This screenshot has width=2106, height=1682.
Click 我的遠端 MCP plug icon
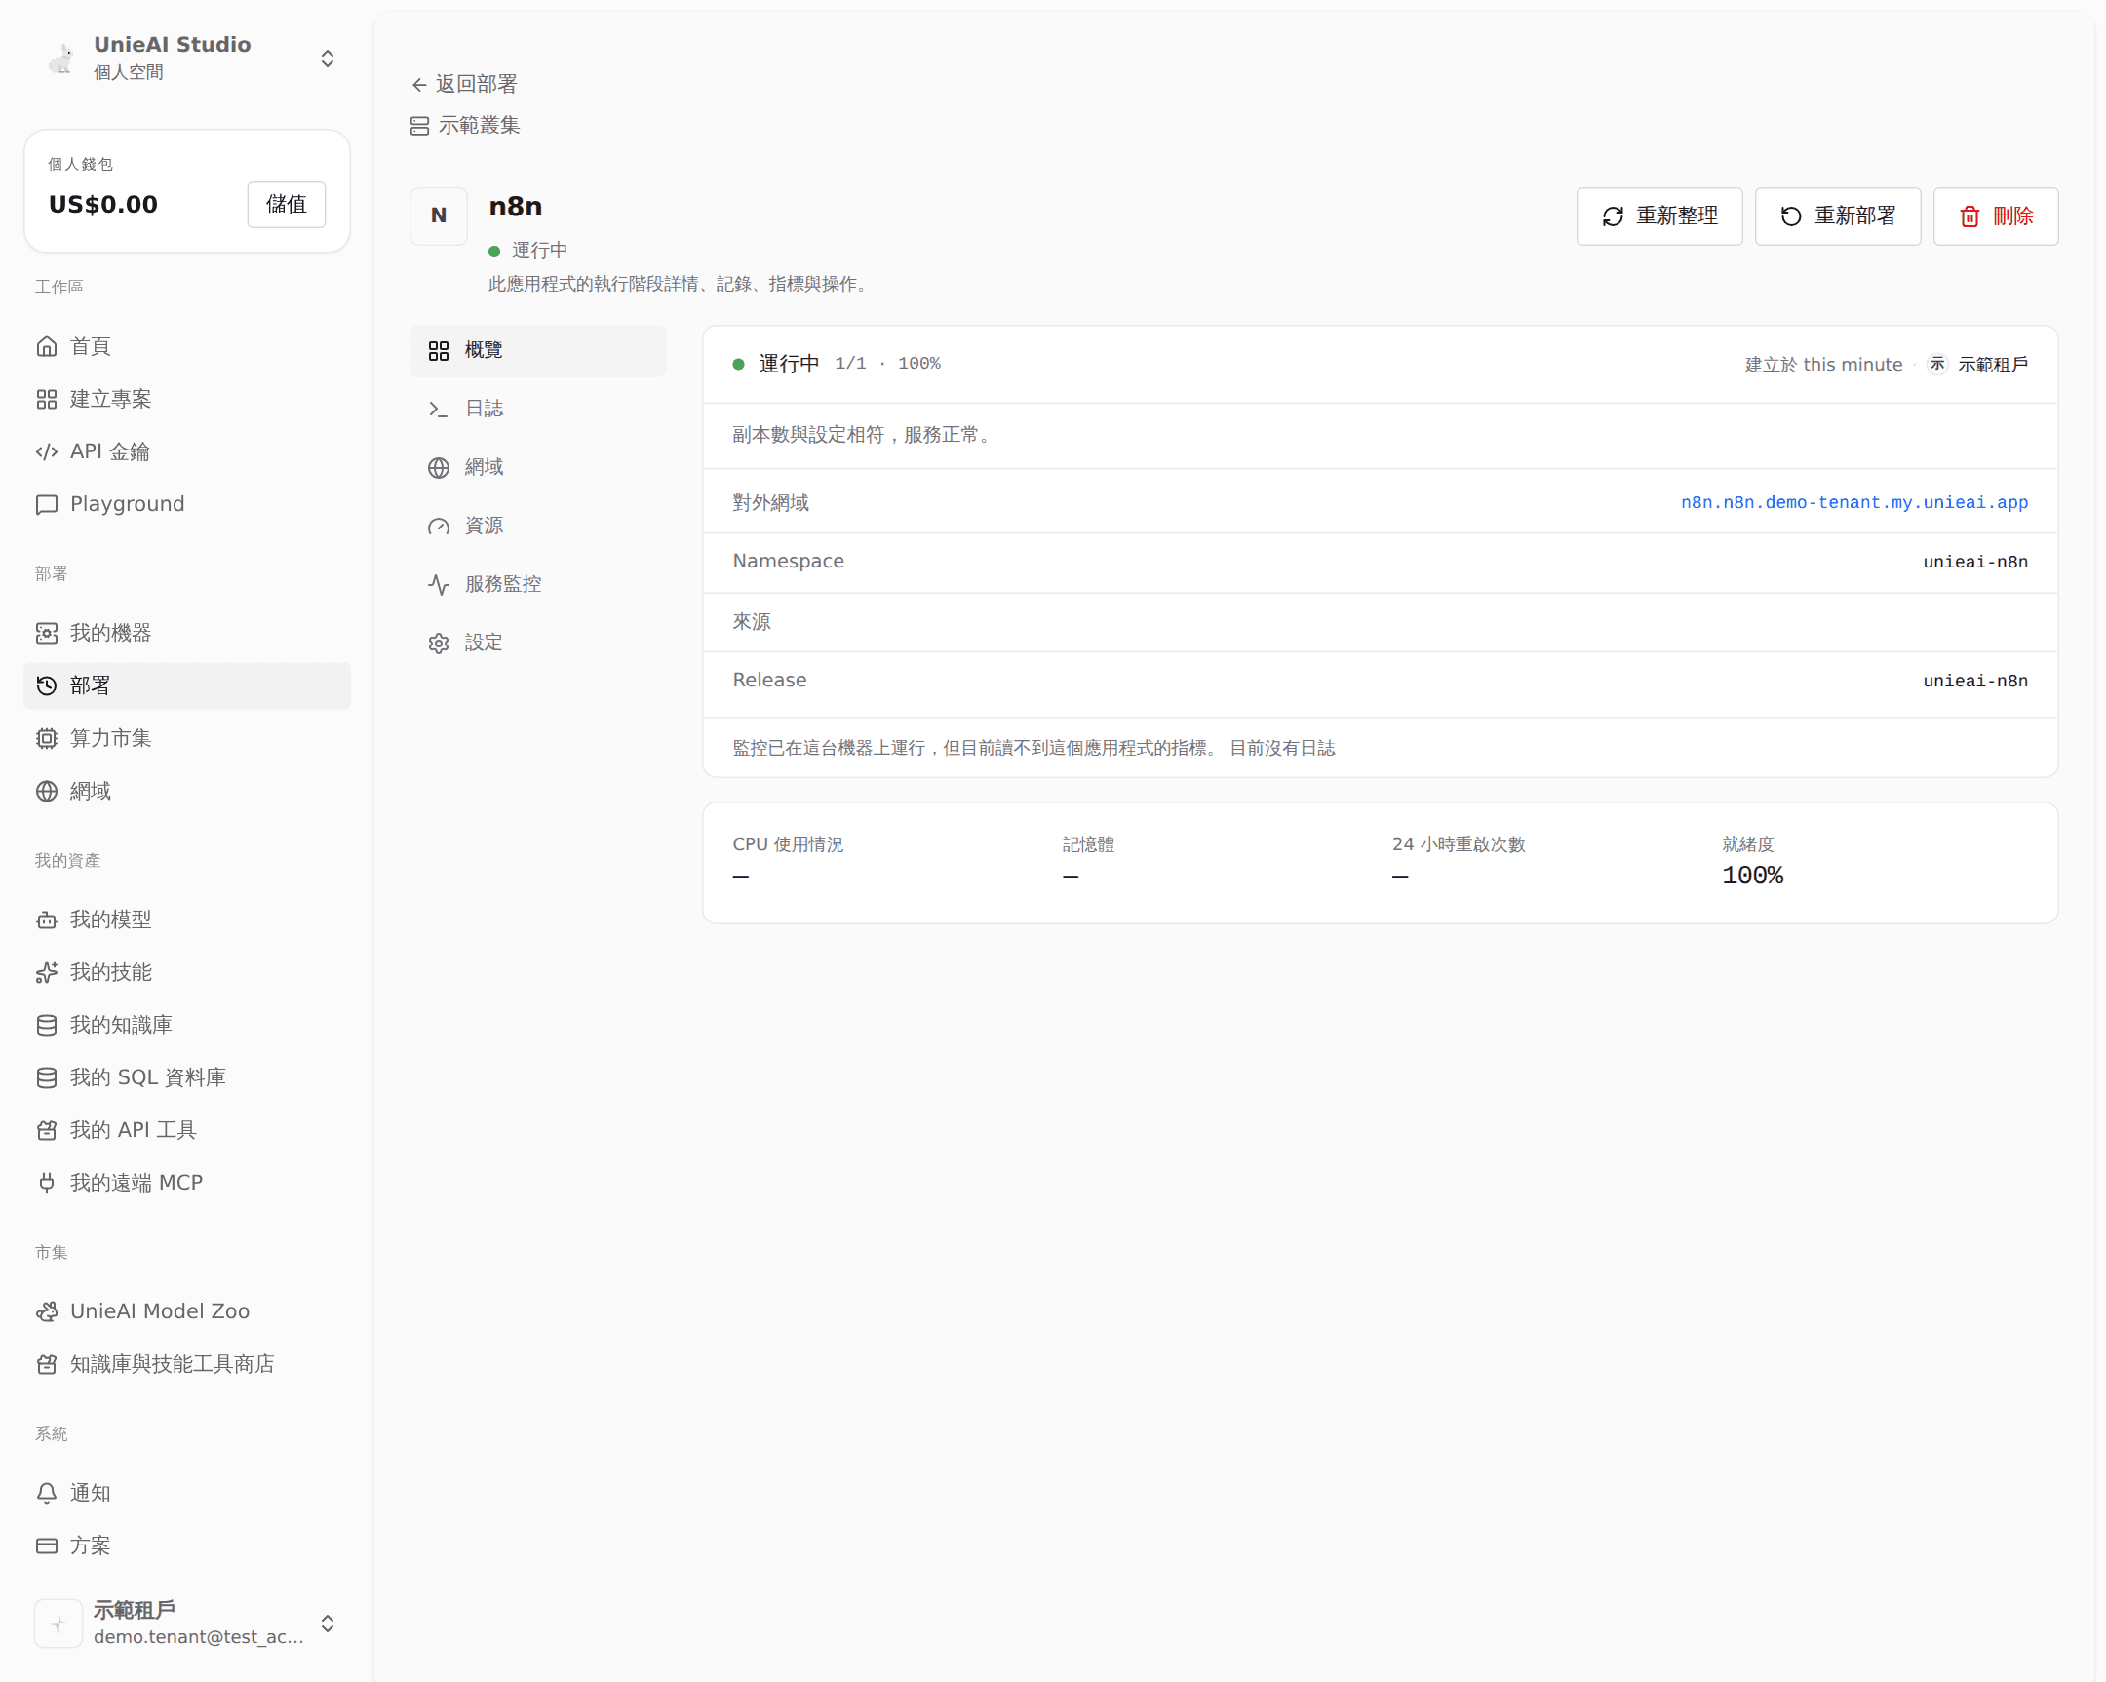pyautogui.click(x=47, y=1184)
